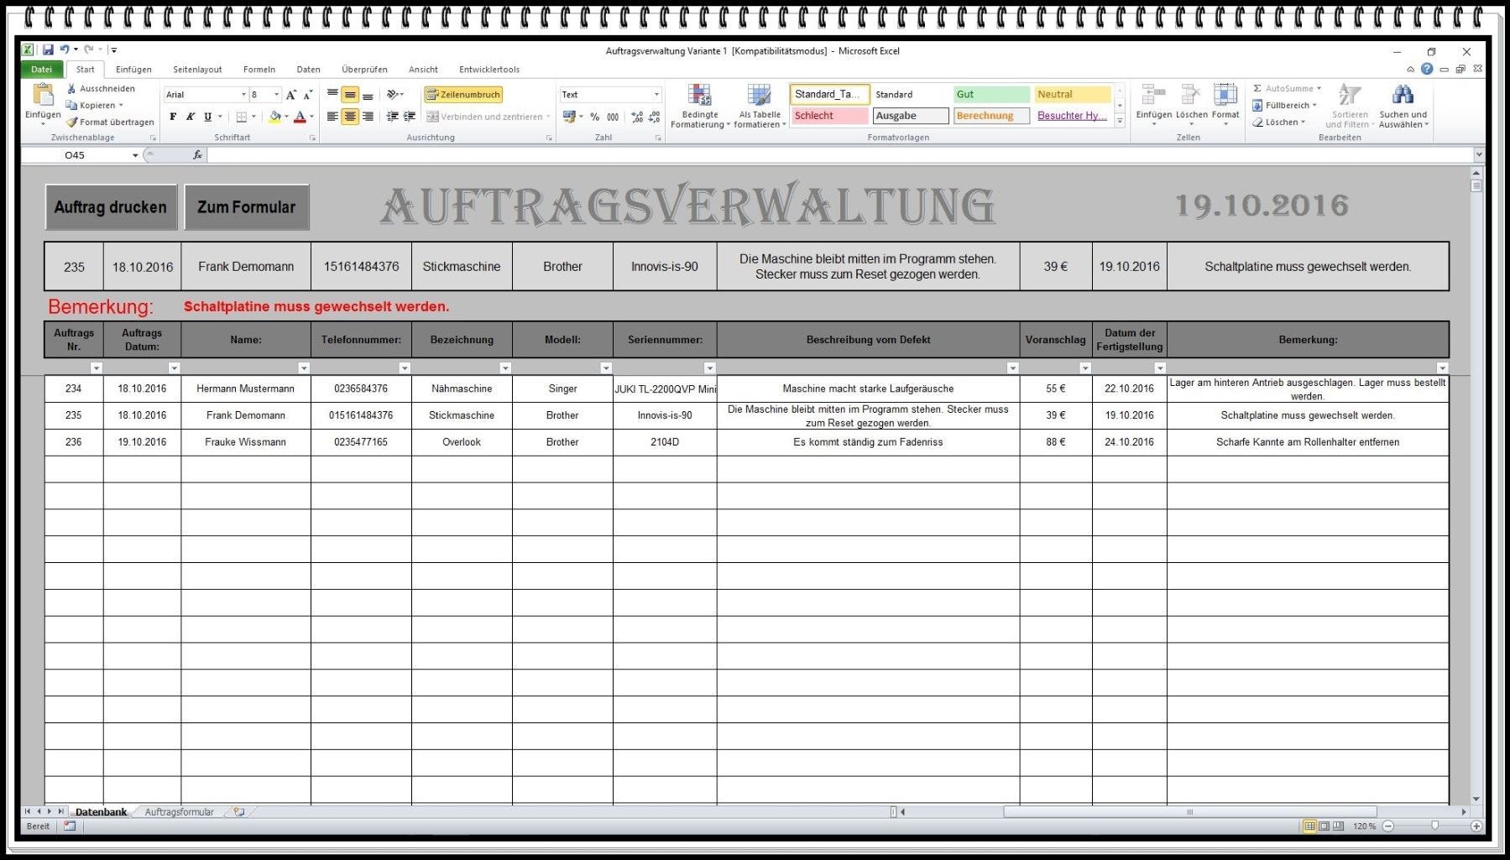The width and height of the screenshot is (1510, 860).
Task: Open Suchen und Auswählen binoculars icon
Action: (x=1402, y=96)
